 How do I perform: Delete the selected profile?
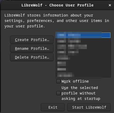(x=32, y=57)
